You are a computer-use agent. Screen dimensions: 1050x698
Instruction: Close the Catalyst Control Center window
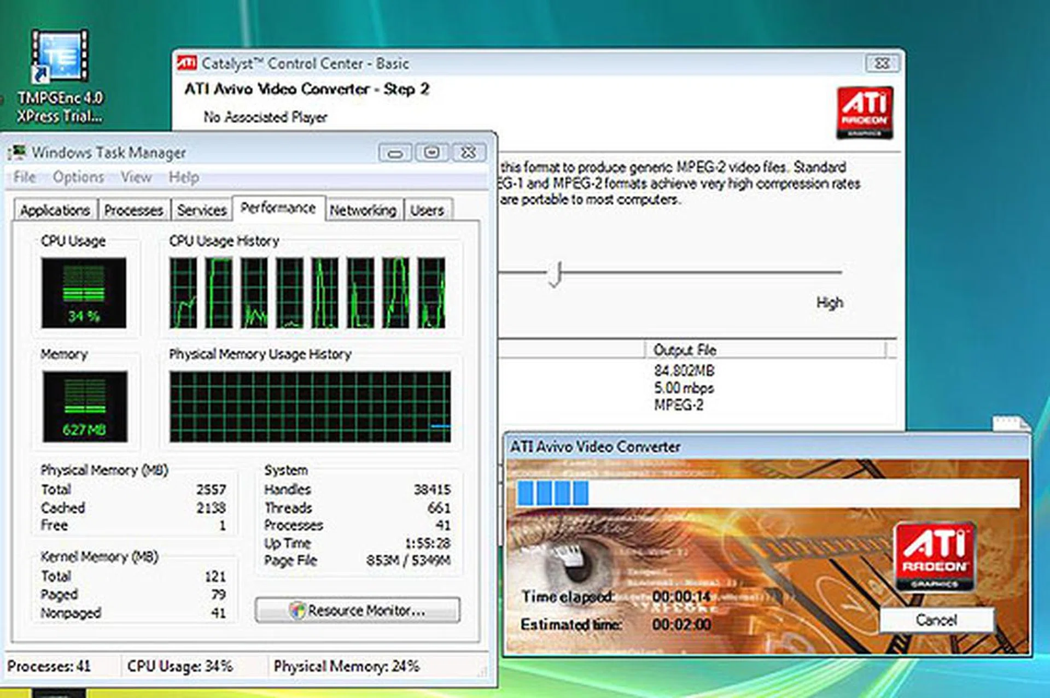point(882,63)
